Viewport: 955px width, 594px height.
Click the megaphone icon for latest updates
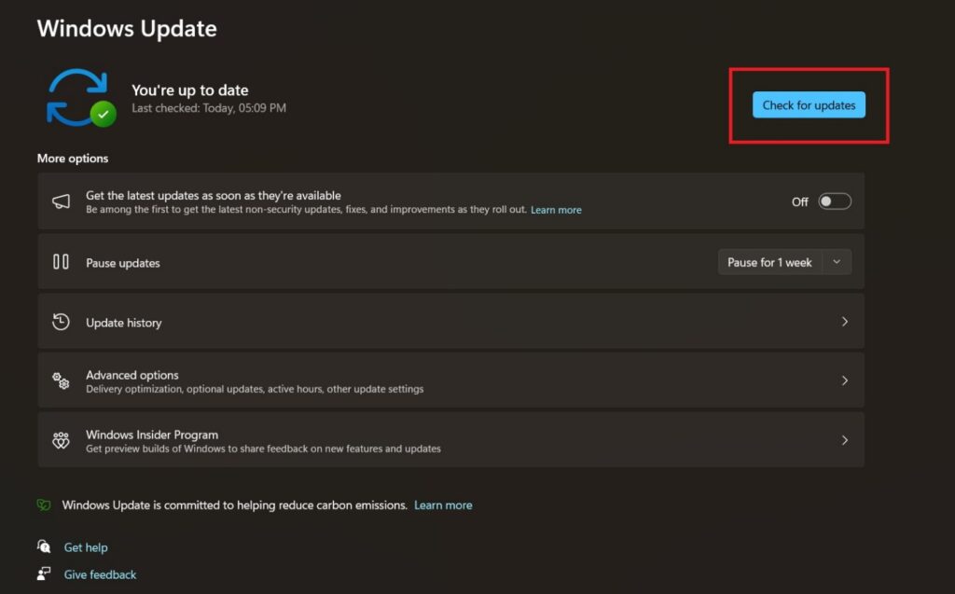(x=61, y=201)
